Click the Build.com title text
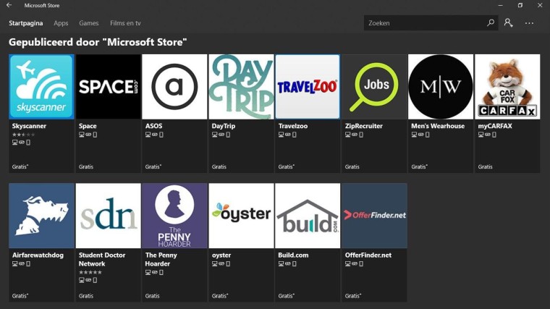 pos(293,255)
